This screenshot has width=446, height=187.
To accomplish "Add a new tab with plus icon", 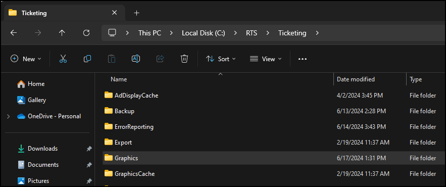I will [137, 13].
